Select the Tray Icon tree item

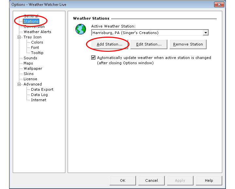point(32,37)
